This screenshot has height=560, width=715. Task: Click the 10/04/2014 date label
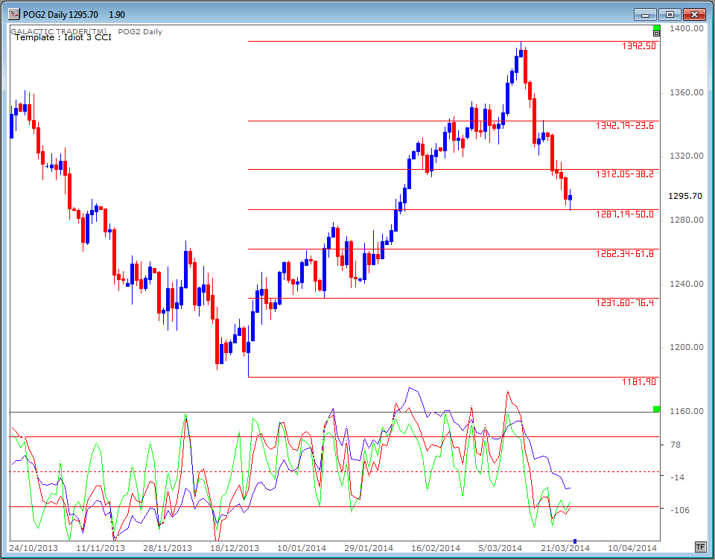click(632, 547)
